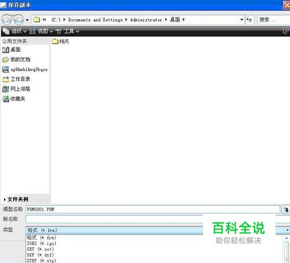This screenshot has height=263, width=290.
Task: Expand the arrow after Documents and Settings
Action: (126, 20)
